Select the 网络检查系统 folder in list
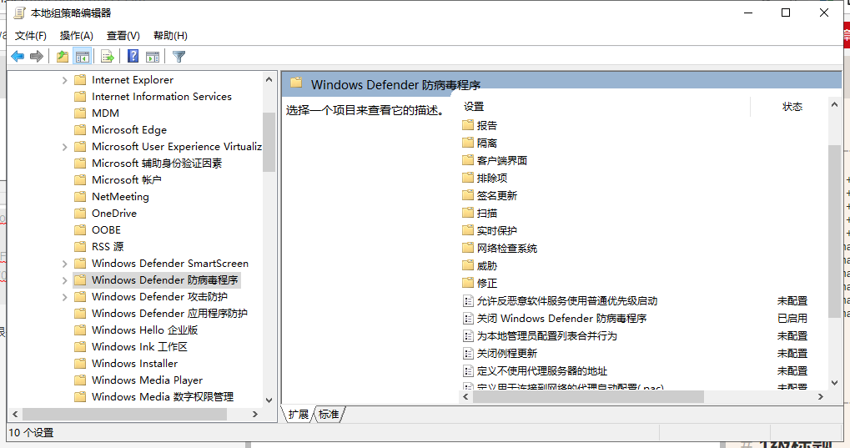Viewport: 850px width, 448px height. coord(507,249)
